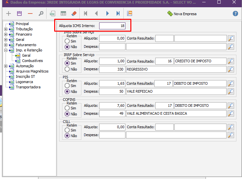The height and width of the screenshot is (179, 242).
Task: Click CSLL Alíquota field showing 0,00
Action: coord(112,127)
